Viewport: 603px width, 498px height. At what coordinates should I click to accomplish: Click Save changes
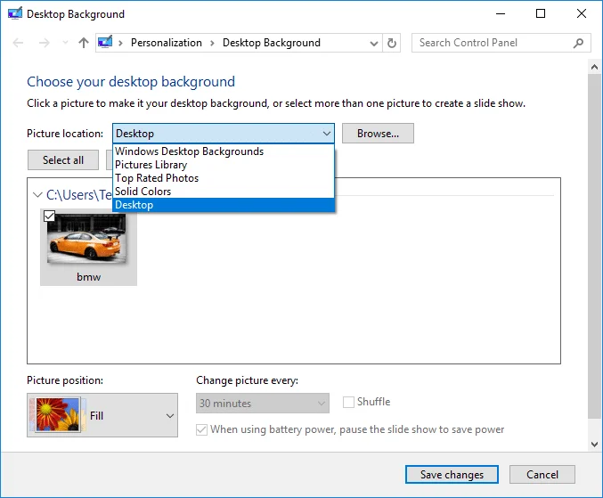(452, 475)
